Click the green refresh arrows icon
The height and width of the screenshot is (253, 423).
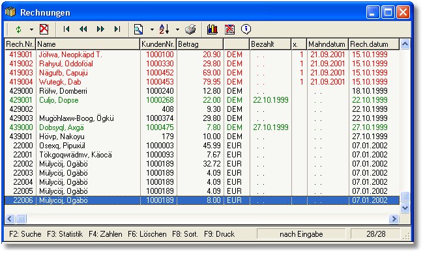(x=18, y=29)
